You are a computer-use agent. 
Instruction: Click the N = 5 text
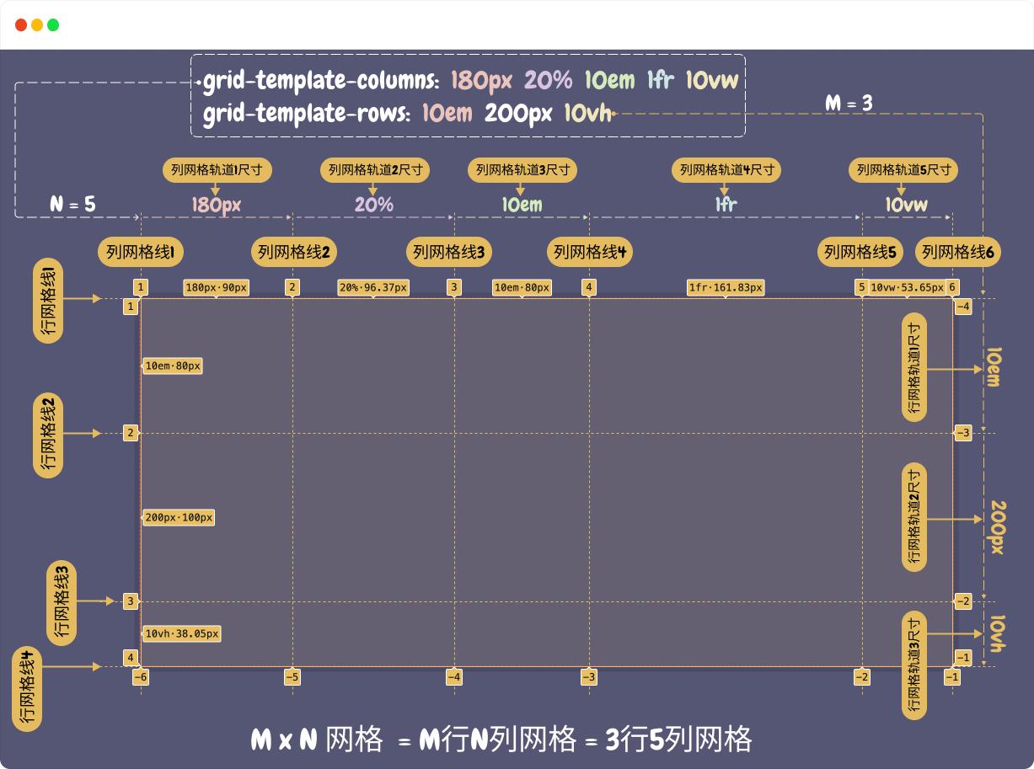tap(72, 204)
